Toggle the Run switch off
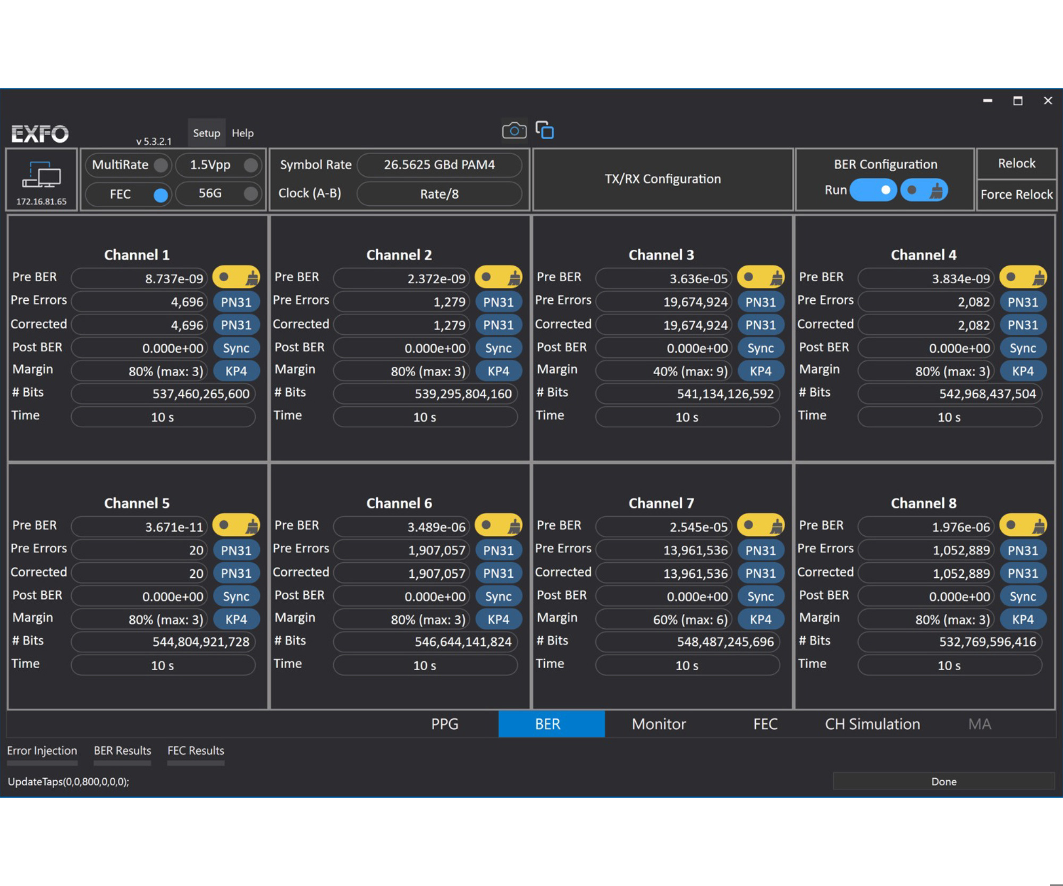The width and height of the screenshot is (1063, 886). click(873, 190)
